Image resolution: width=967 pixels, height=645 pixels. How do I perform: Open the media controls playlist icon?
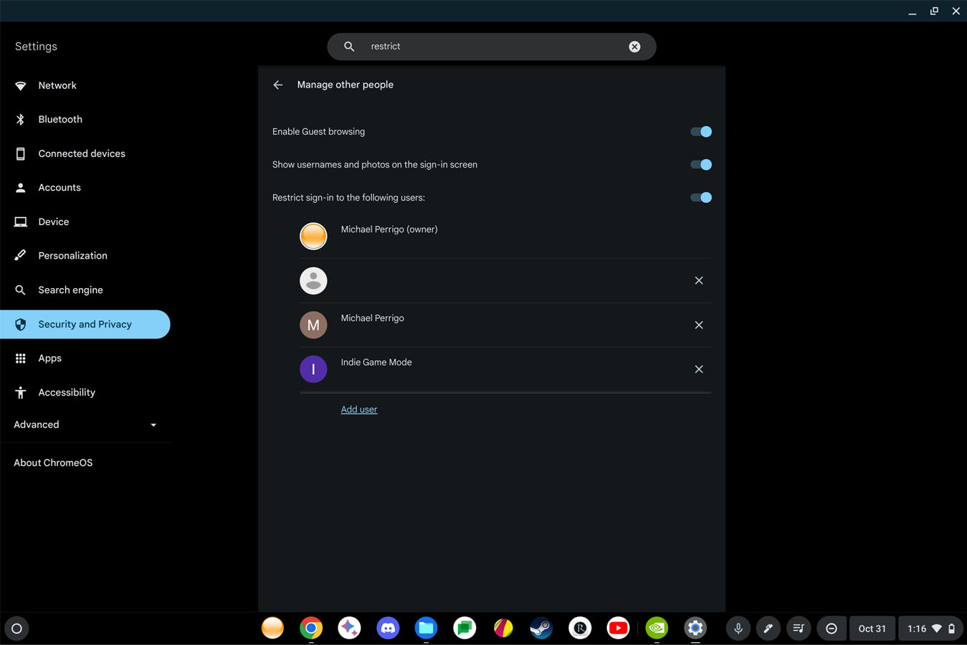point(799,629)
